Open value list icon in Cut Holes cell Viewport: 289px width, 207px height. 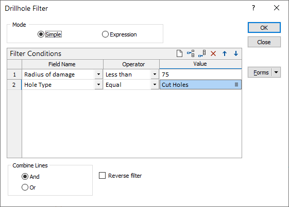[236, 85]
